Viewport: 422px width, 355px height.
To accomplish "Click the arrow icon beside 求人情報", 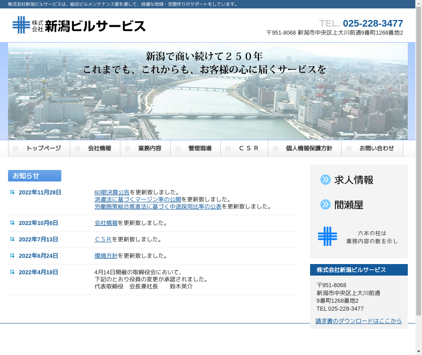I will pos(326,180).
